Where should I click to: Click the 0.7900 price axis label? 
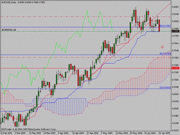pyautogui.click(x=175, y=29)
